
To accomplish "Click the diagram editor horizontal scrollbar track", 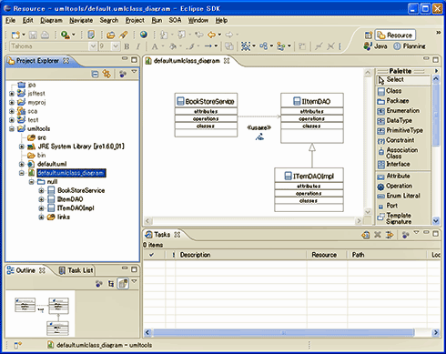I will click(x=254, y=220).
